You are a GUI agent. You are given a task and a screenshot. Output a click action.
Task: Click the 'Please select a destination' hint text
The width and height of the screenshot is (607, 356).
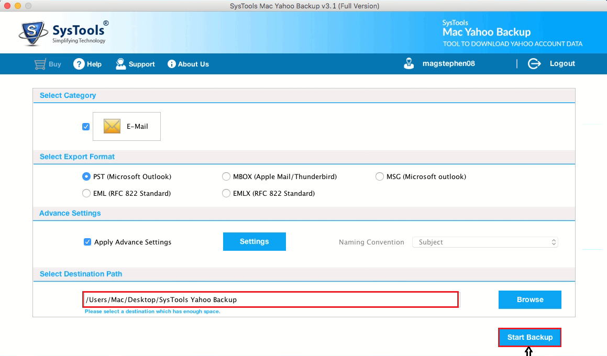[x=152, y=311]
